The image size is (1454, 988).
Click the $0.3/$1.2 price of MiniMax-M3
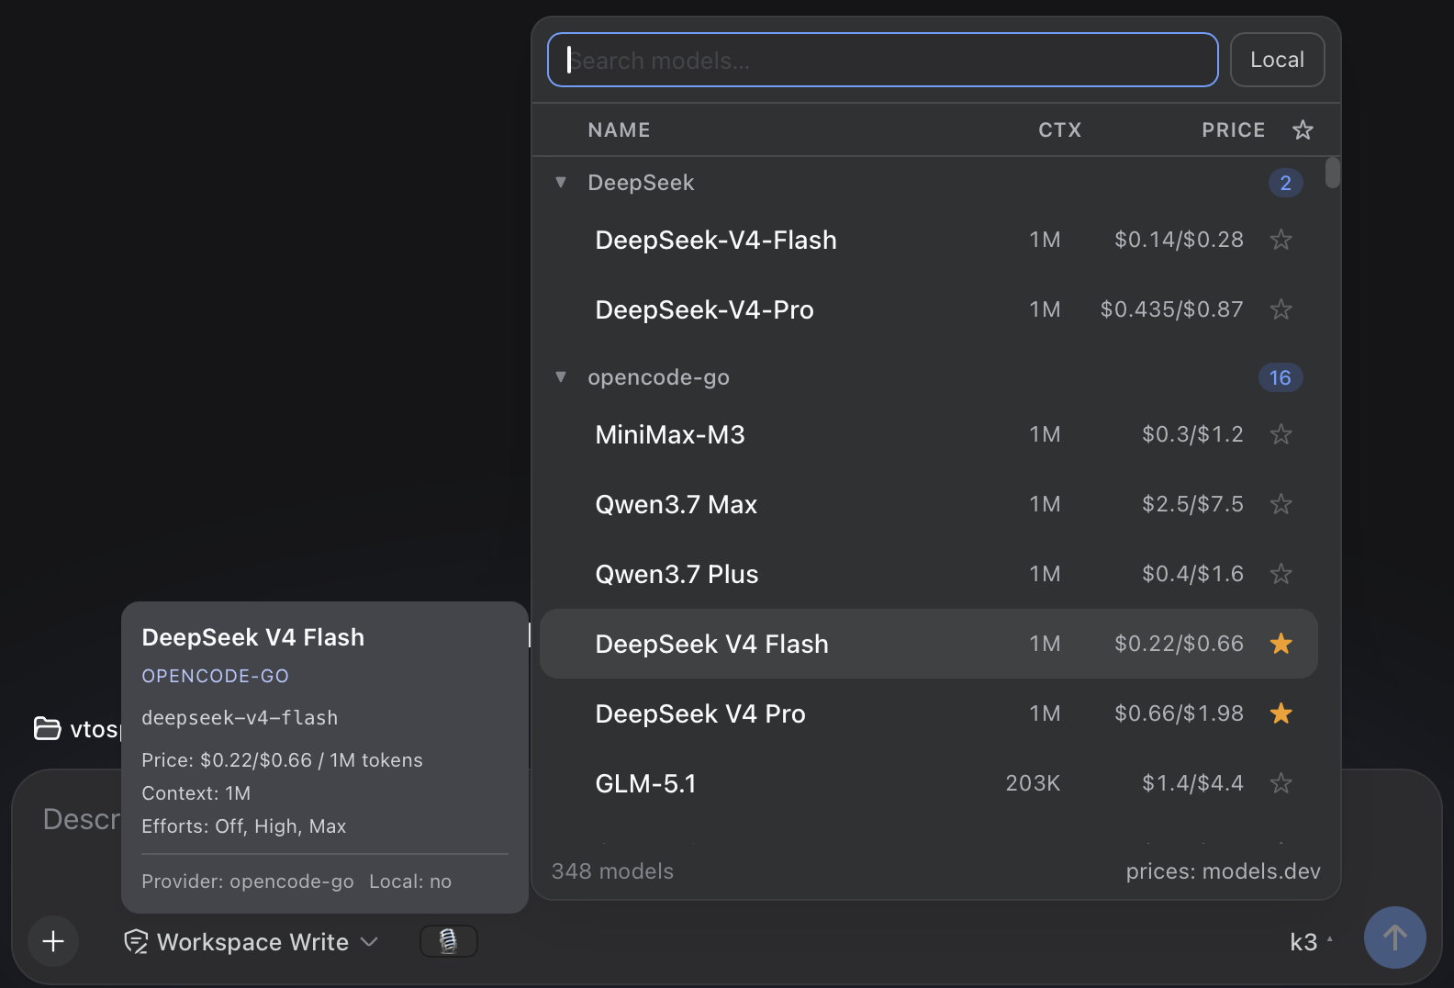coord(1192,434)
